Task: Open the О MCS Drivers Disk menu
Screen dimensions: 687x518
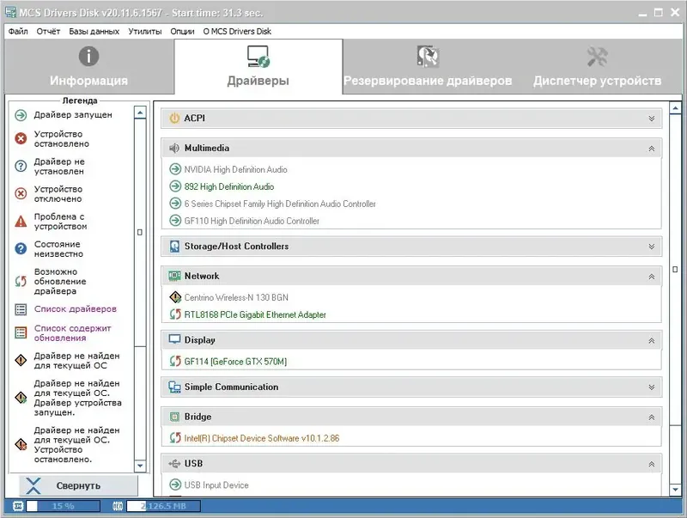Action: pos(237,31)
